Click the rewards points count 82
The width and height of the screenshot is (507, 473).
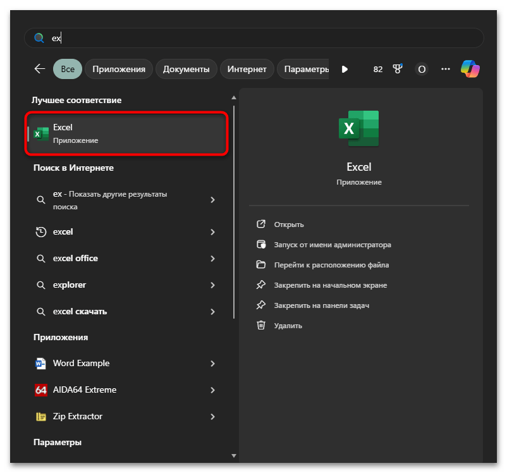[x=377, y=69]
